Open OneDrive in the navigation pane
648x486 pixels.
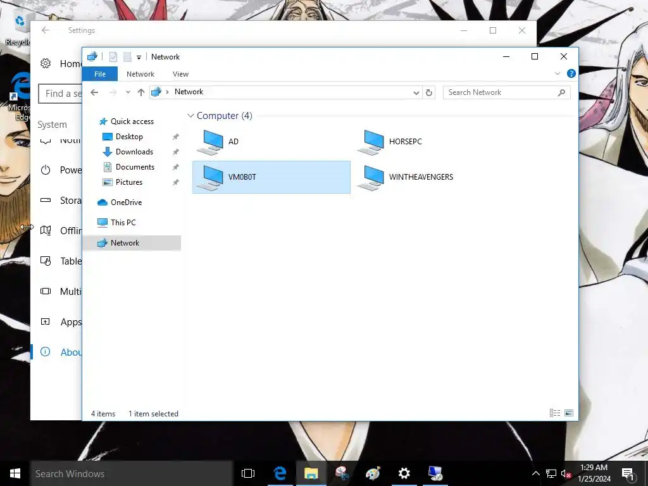click(120, 202)
